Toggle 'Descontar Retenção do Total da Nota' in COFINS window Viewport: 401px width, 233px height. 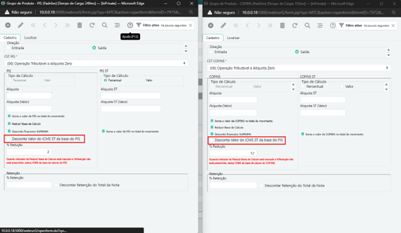[261, 186]
